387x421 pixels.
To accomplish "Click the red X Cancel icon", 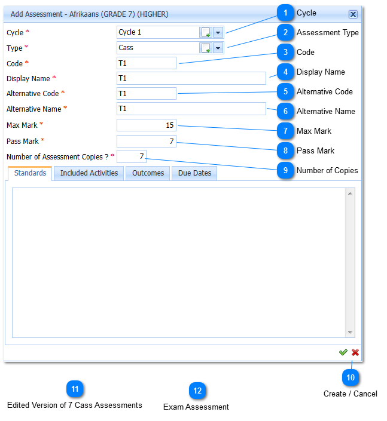I will pos(355,352).
